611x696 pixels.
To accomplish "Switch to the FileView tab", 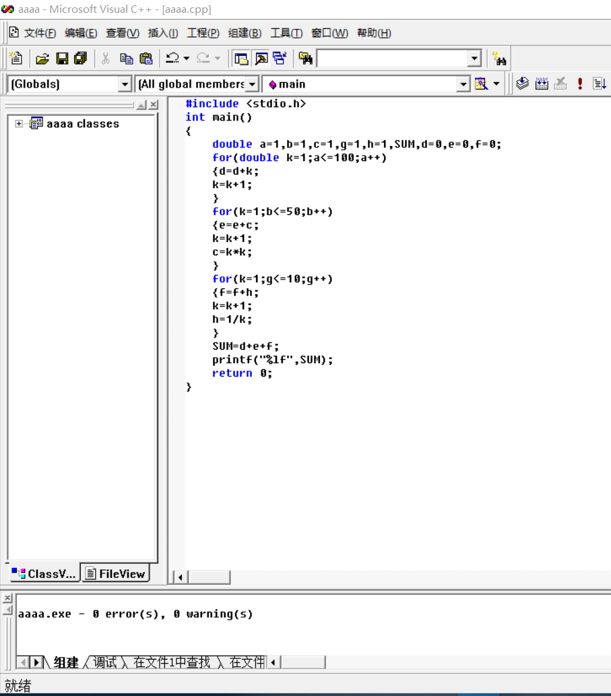I will coord(115,573).
